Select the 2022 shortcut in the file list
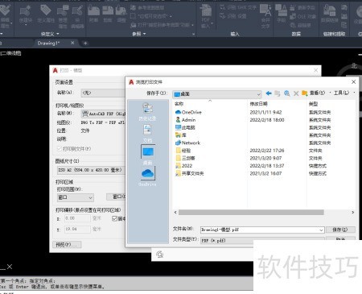Screen dimensions: 362x294 [x=184, y=166]
